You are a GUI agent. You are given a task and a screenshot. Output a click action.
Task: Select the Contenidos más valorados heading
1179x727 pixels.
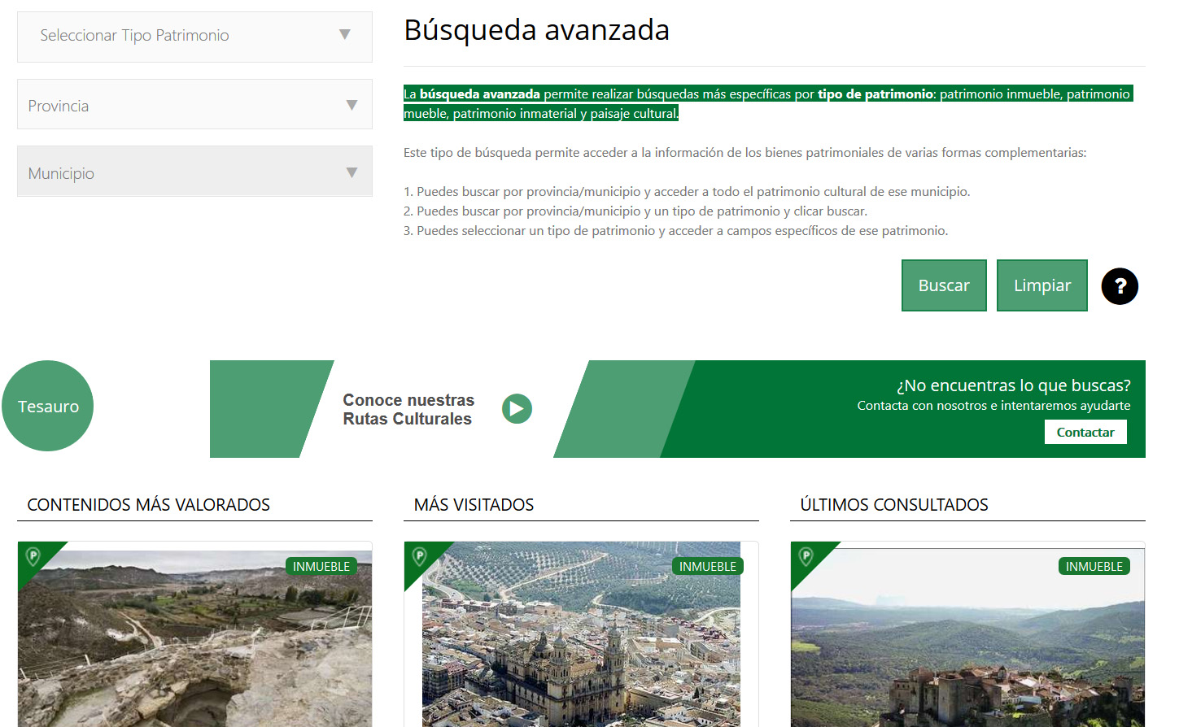(x=149, y=505)
